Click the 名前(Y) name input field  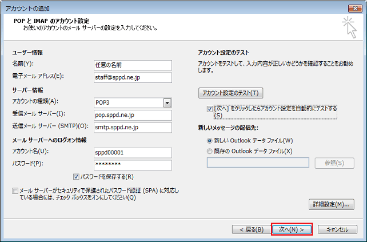click(x=133, y=65)
